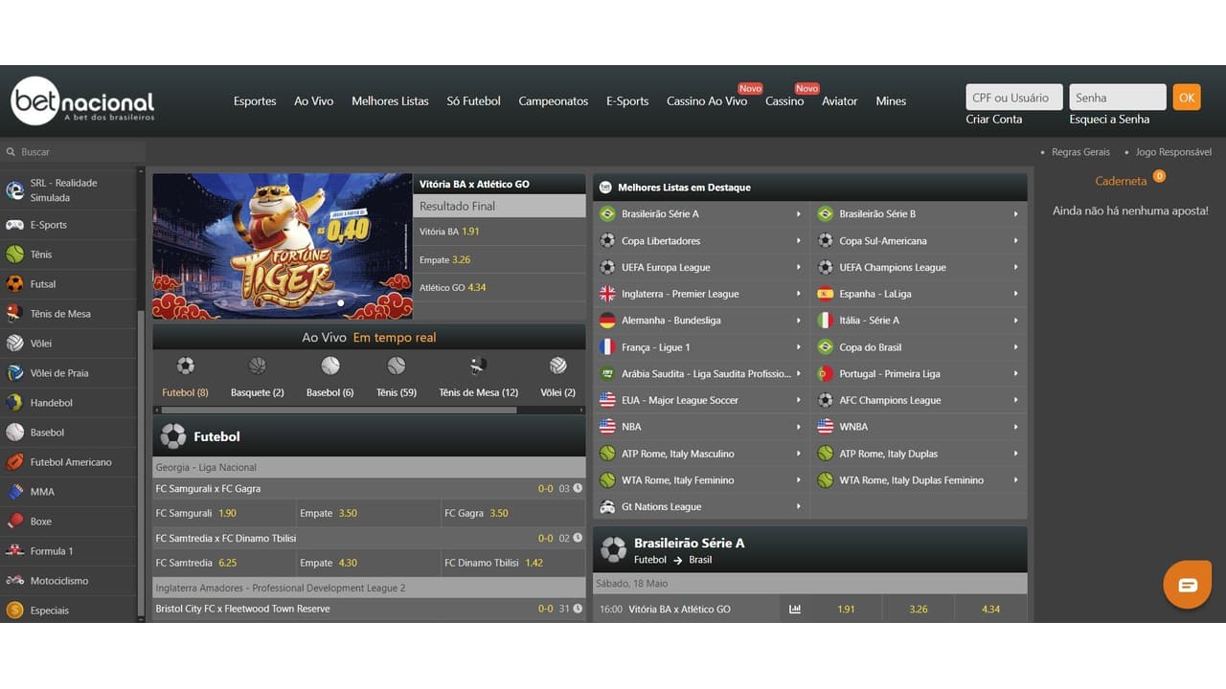Open Jogo Responsável link
1226x689 pixels.
1173,152
